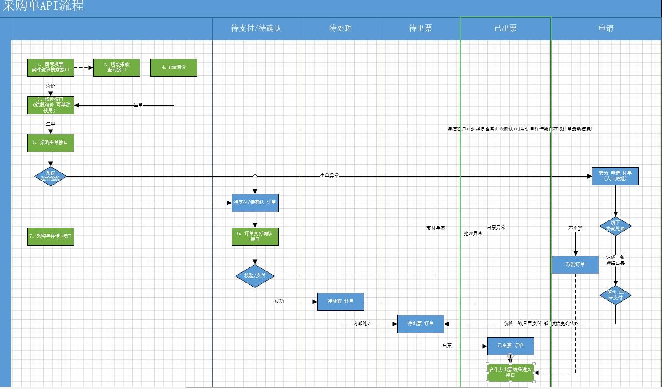662x389 pixels.
Task: Select the 待支付/待确认 swimlane header
Action: [256, 28]
